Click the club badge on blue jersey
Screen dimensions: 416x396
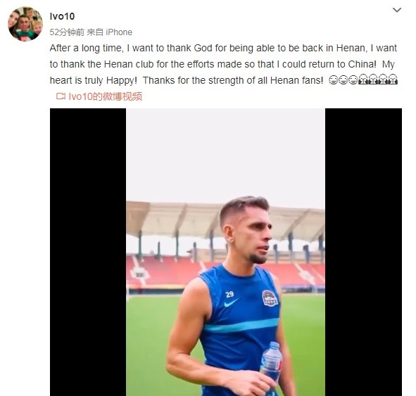click(x=270, y=298)
